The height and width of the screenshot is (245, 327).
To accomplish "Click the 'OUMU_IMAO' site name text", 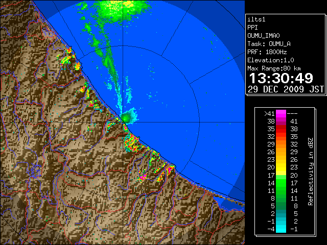I will 264,36.
